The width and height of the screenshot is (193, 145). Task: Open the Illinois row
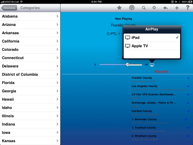pos(30,116)
